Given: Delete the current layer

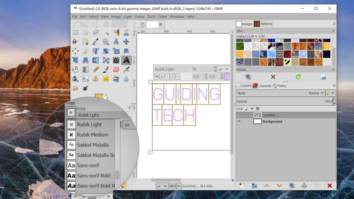Looking at the screenshot, I should (x=330, y=186).
